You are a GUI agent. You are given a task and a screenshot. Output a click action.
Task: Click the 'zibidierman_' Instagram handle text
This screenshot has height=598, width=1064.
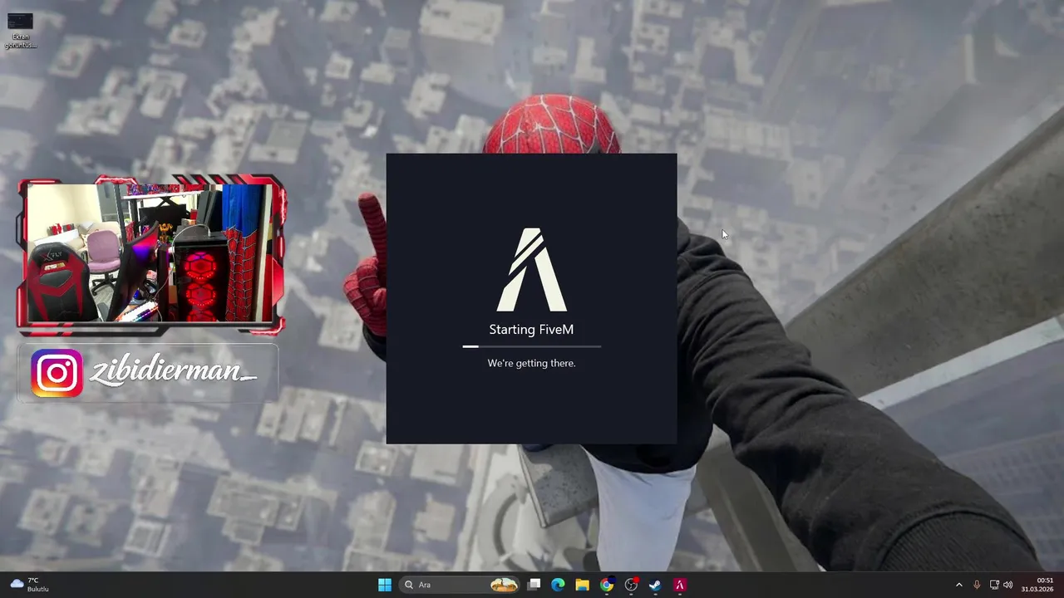coord(173,373)
